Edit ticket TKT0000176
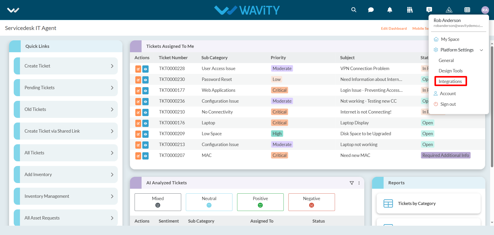The image size is (494, 235). coord(138,123)
